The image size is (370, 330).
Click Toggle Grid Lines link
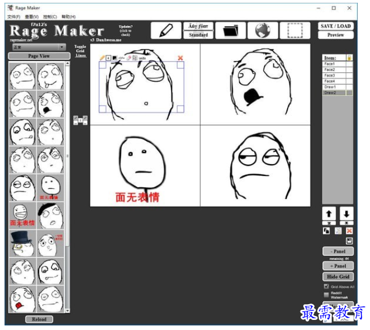point(81,51)
